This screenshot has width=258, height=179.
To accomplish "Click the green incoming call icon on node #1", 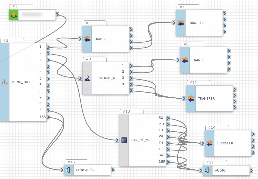I will coord(14,15).
